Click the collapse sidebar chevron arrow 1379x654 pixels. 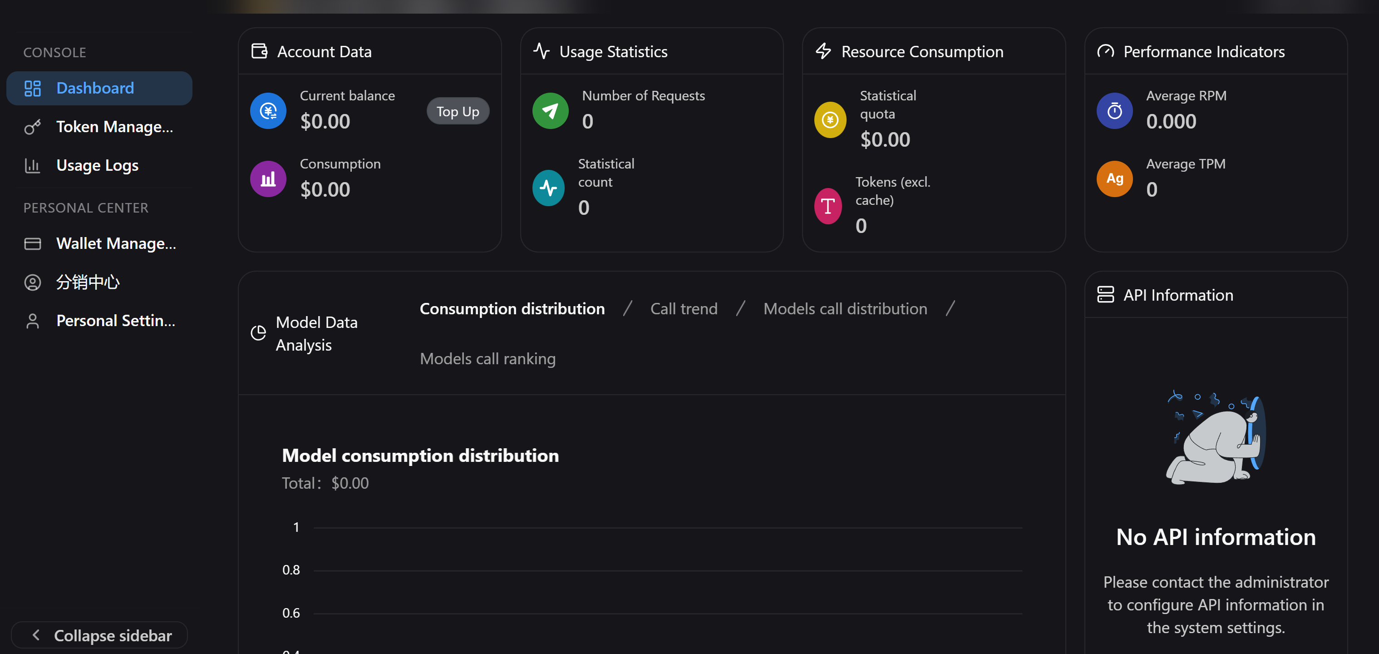point(36,635)
